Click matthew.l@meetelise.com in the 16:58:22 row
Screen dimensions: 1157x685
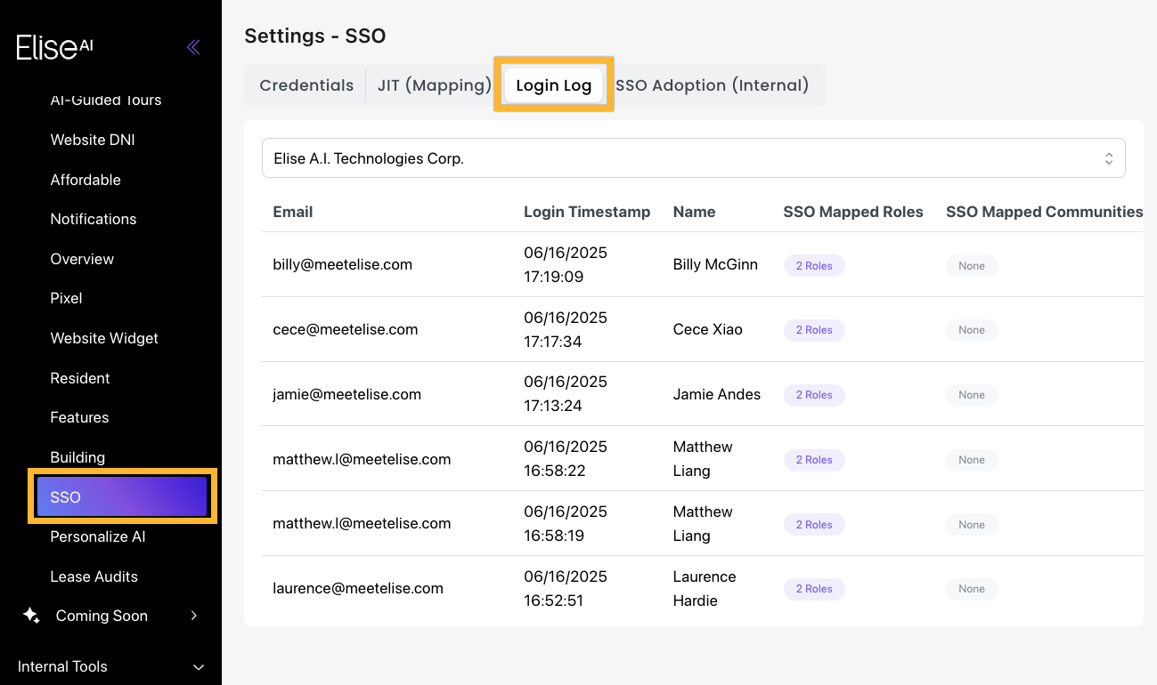tap(362, 459)
